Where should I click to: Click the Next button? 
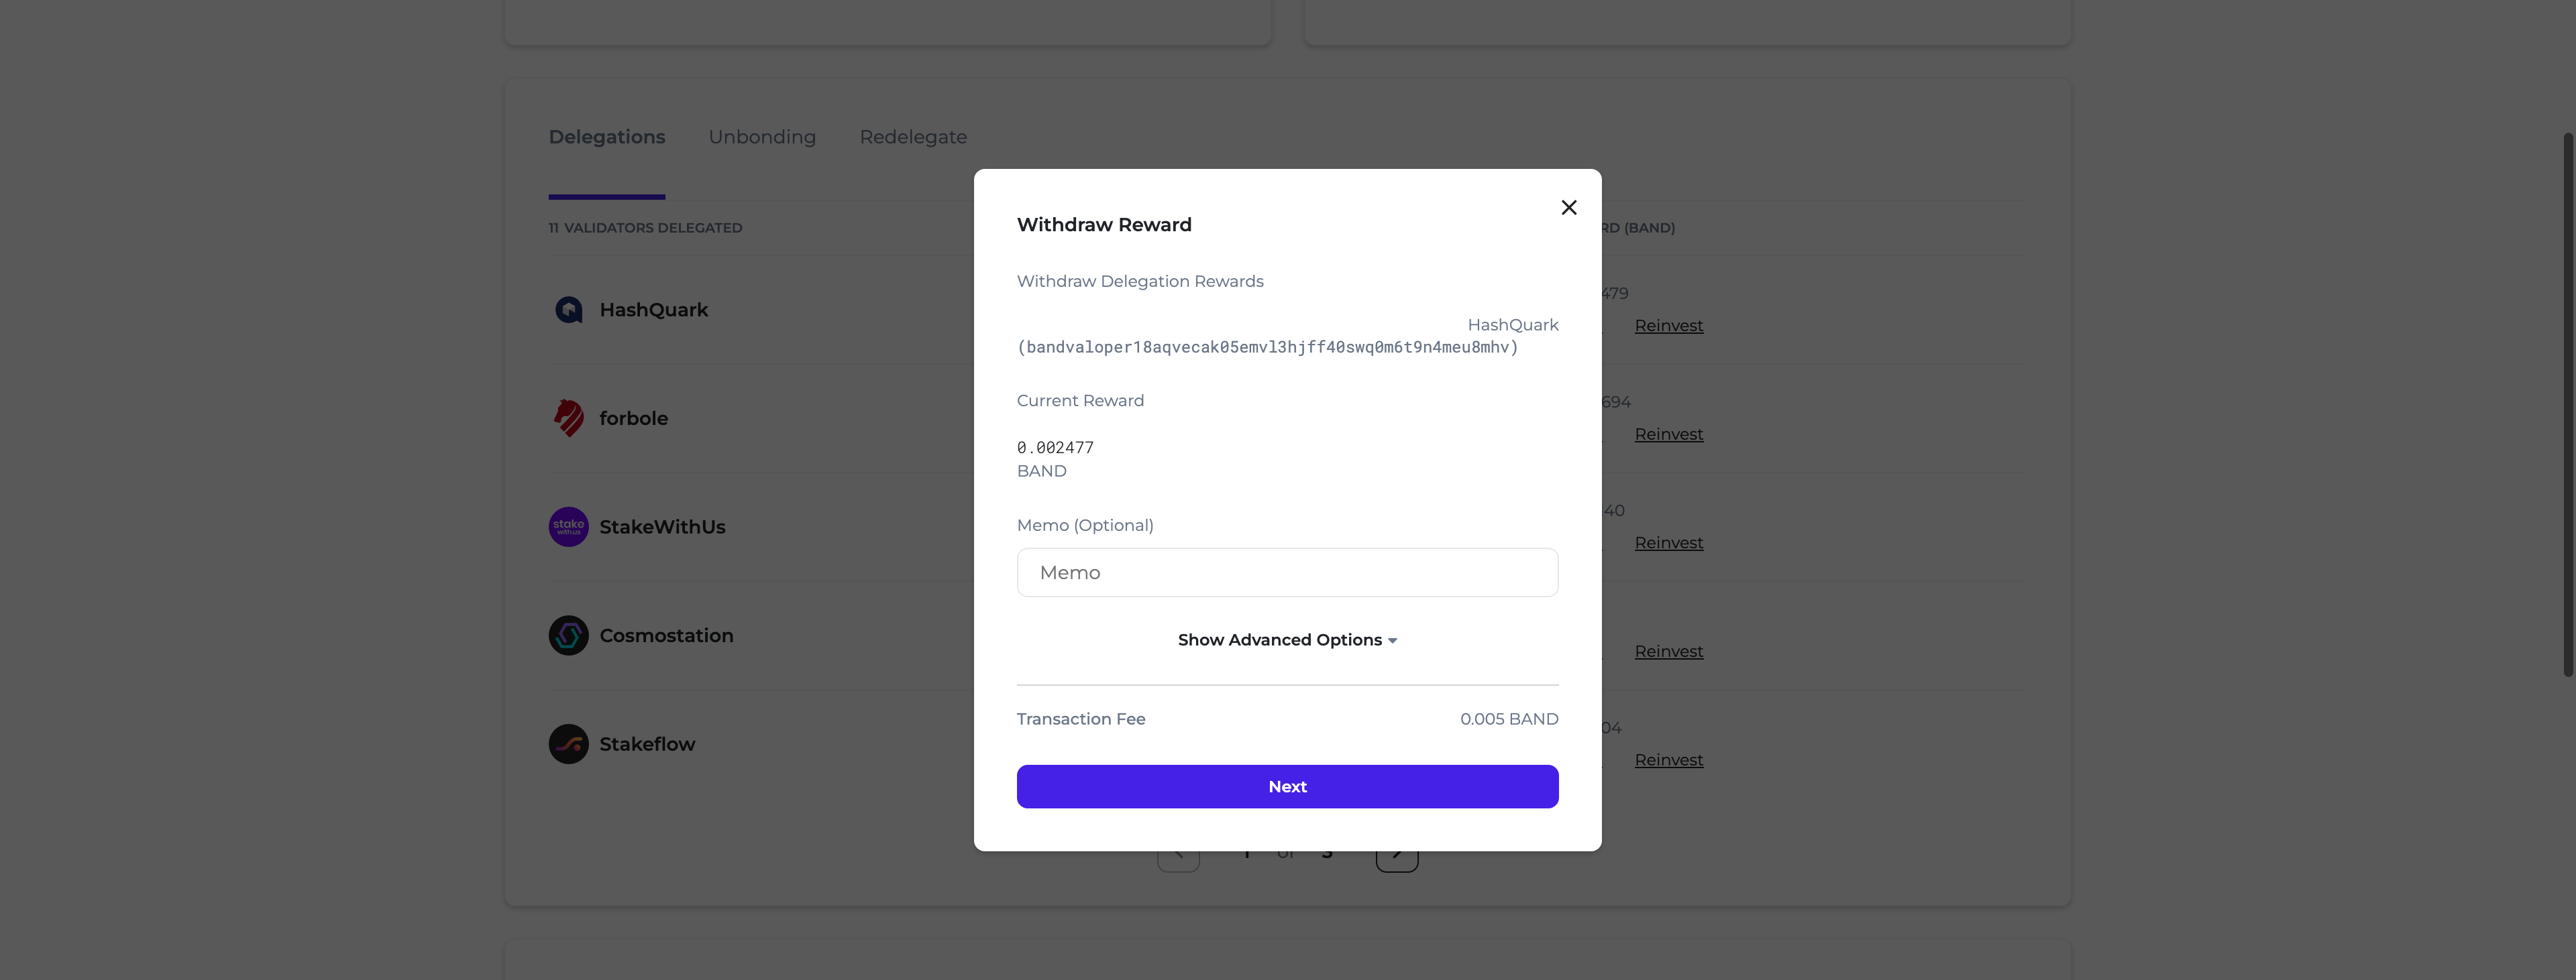1287,787
